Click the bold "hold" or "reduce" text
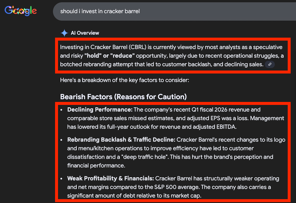Viewport: 296px width, 203px height. click(110, 56)
